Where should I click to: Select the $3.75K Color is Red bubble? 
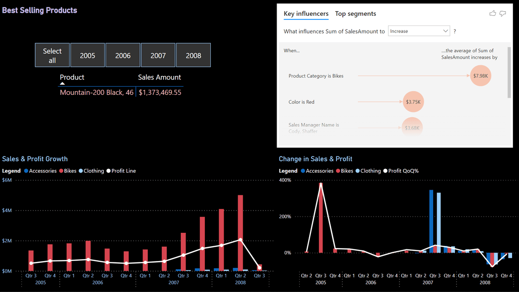click(413, 102)
